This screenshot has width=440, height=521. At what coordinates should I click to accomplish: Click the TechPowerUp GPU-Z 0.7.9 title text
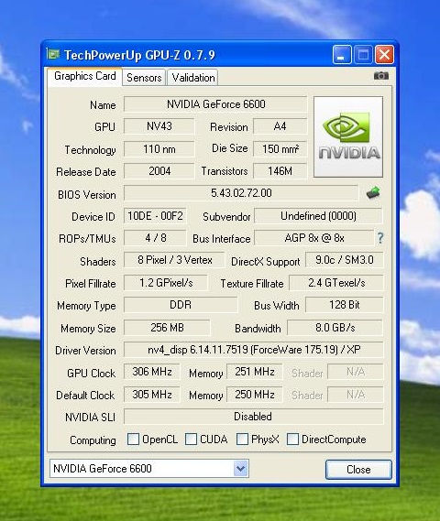(139, 55)
